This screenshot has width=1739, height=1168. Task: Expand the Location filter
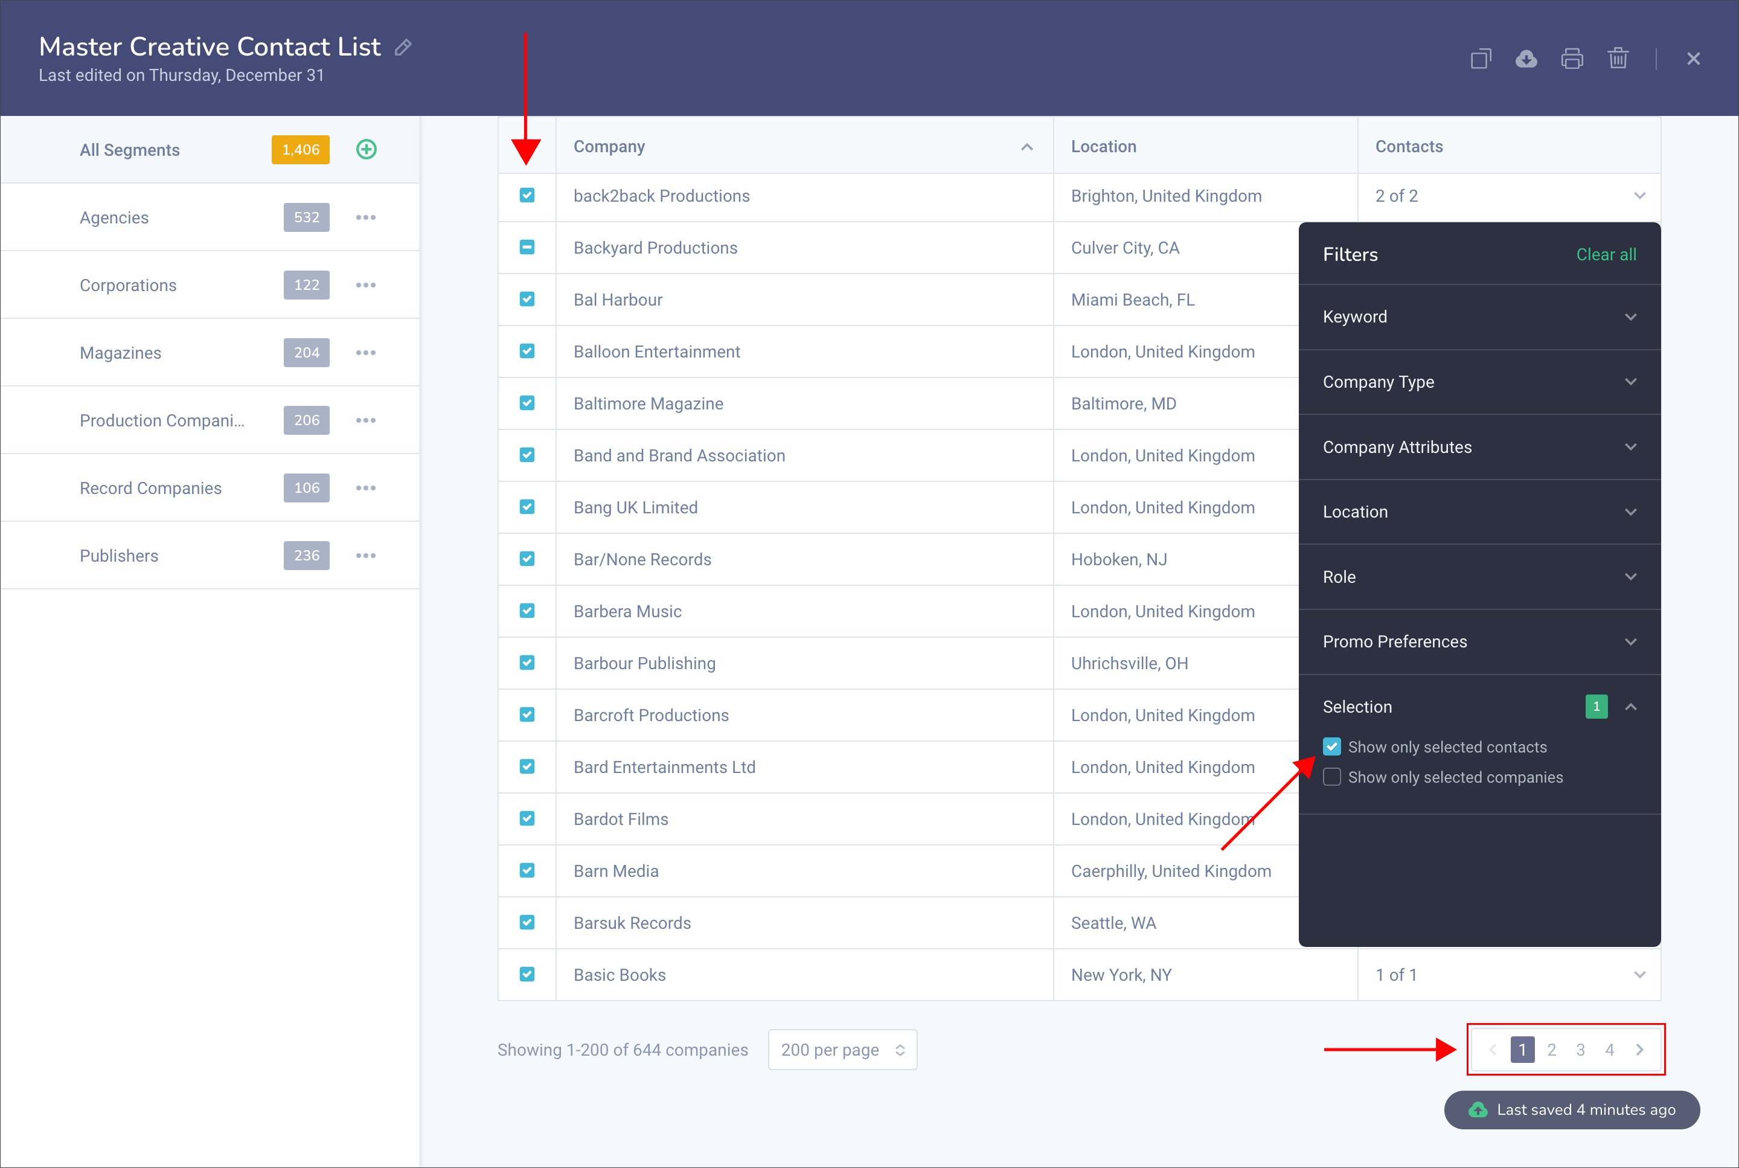(1480, 512)
